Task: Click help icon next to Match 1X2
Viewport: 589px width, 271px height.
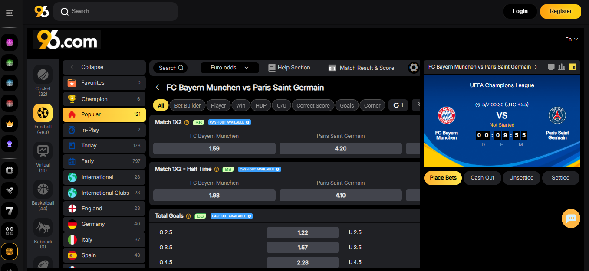Action: click(187, 123)
